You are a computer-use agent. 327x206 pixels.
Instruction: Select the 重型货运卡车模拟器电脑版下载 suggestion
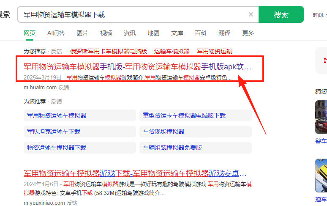(x=184, y=115)
